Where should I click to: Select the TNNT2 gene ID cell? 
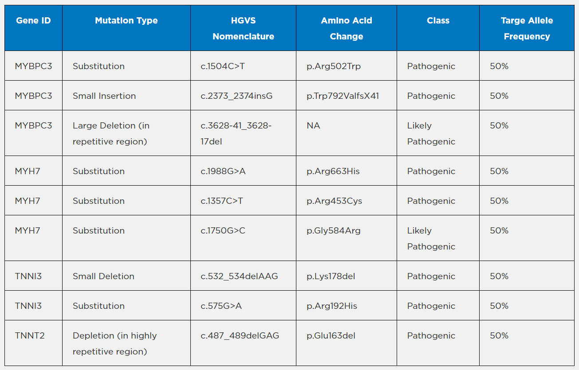(x=30, y=335)
